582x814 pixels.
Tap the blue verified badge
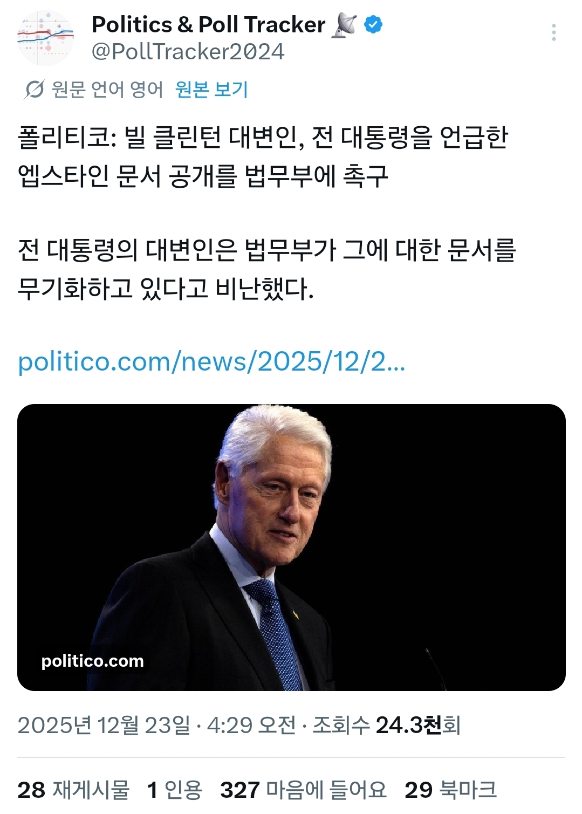pyautogui.click(x=373, y=24)
